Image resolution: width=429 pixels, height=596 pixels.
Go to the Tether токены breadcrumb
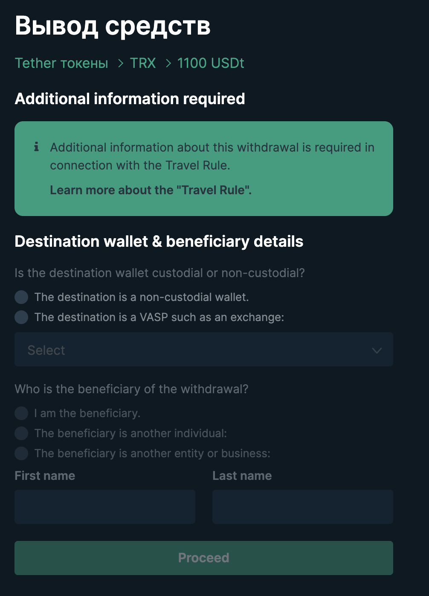point(61,63)
